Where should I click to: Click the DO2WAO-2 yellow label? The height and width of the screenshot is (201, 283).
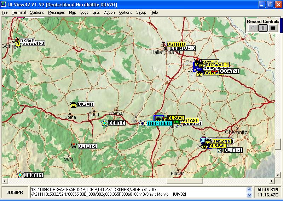(x=217, y=65)
